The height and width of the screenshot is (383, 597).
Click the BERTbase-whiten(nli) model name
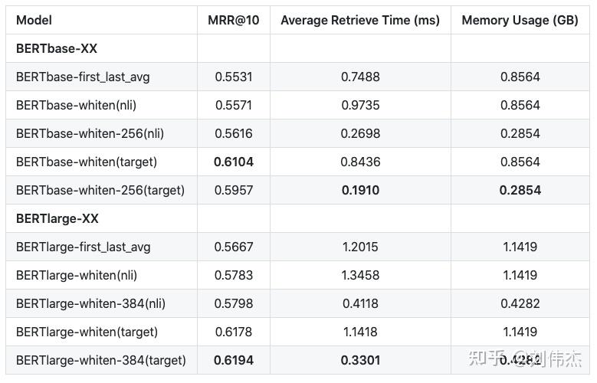pyautogui.click(x=76, y=105)
